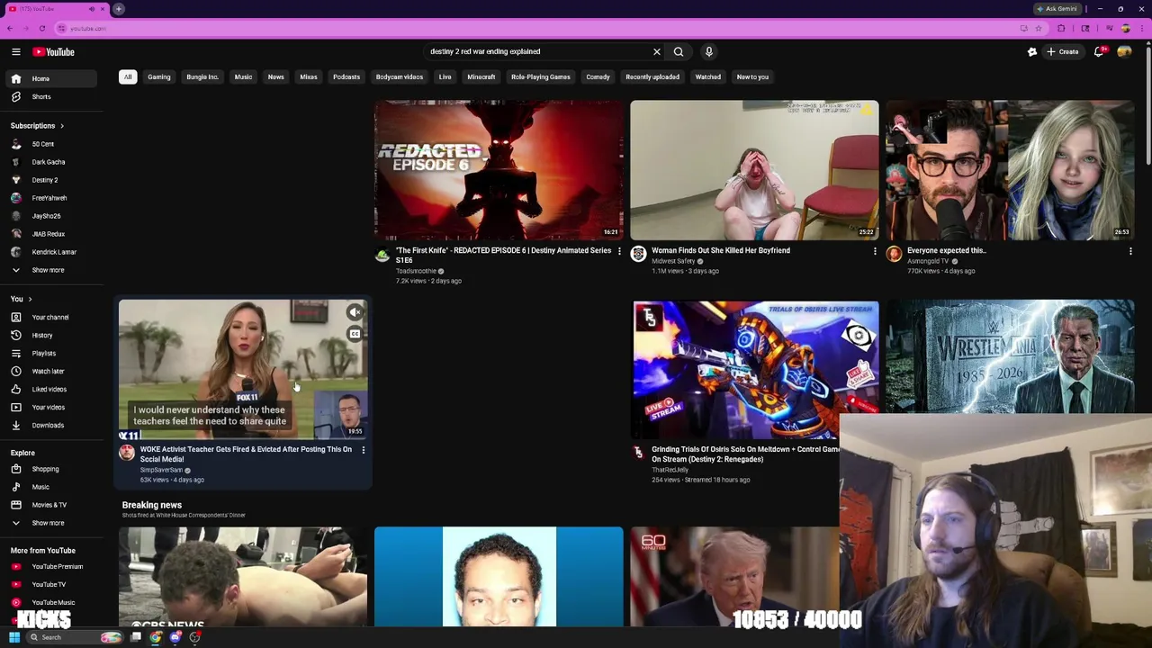1152x648 pixels.
Task: Open options for The First Knife video
Action: coord(618,251)
